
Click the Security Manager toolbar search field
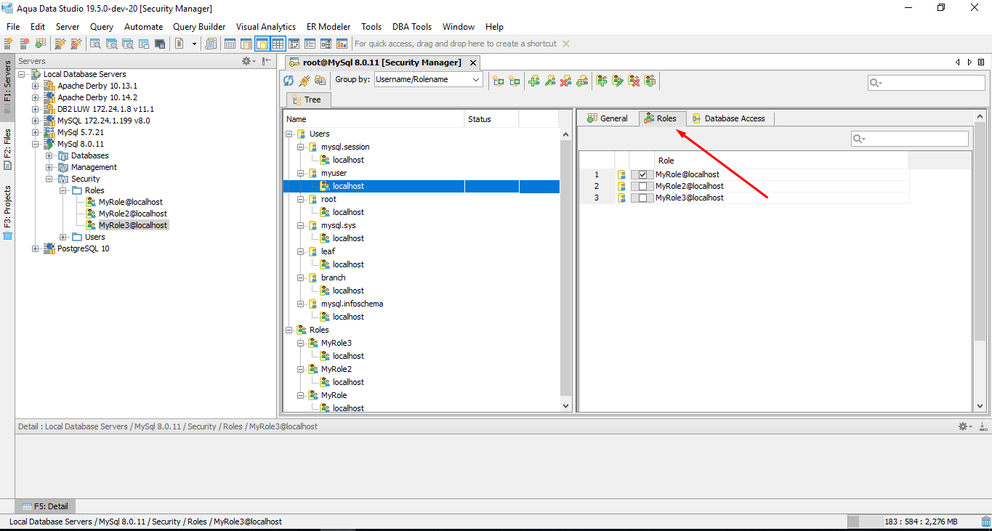click(927, 83)
